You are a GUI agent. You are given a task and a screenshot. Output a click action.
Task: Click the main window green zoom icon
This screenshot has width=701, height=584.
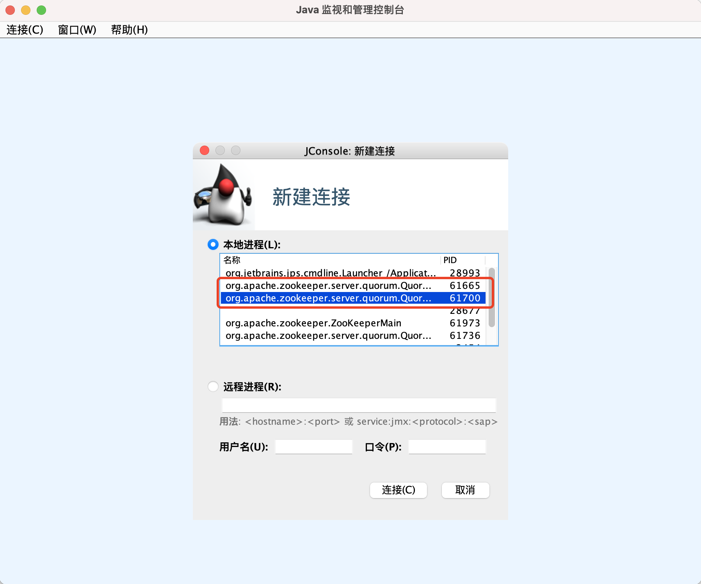point(41,10)
